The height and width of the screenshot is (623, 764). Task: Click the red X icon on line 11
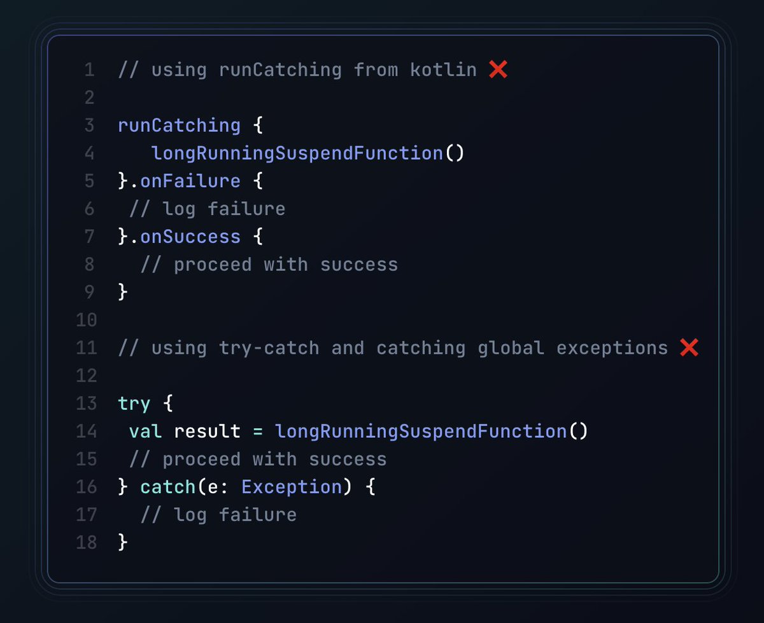point(689,347)
